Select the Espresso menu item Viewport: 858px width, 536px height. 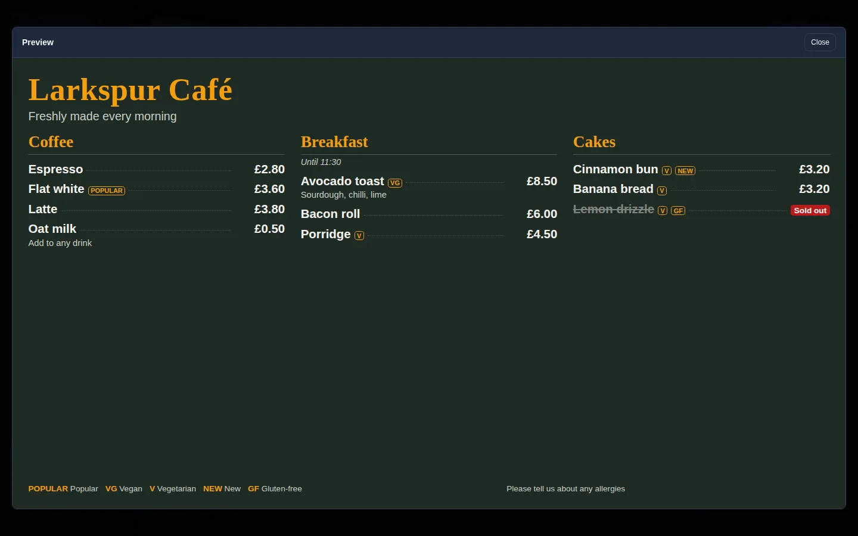click(x=55, y=169)
